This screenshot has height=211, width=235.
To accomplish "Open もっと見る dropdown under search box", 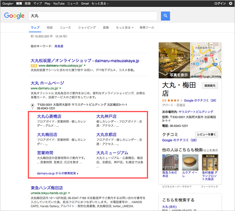I will pos(125,27).
